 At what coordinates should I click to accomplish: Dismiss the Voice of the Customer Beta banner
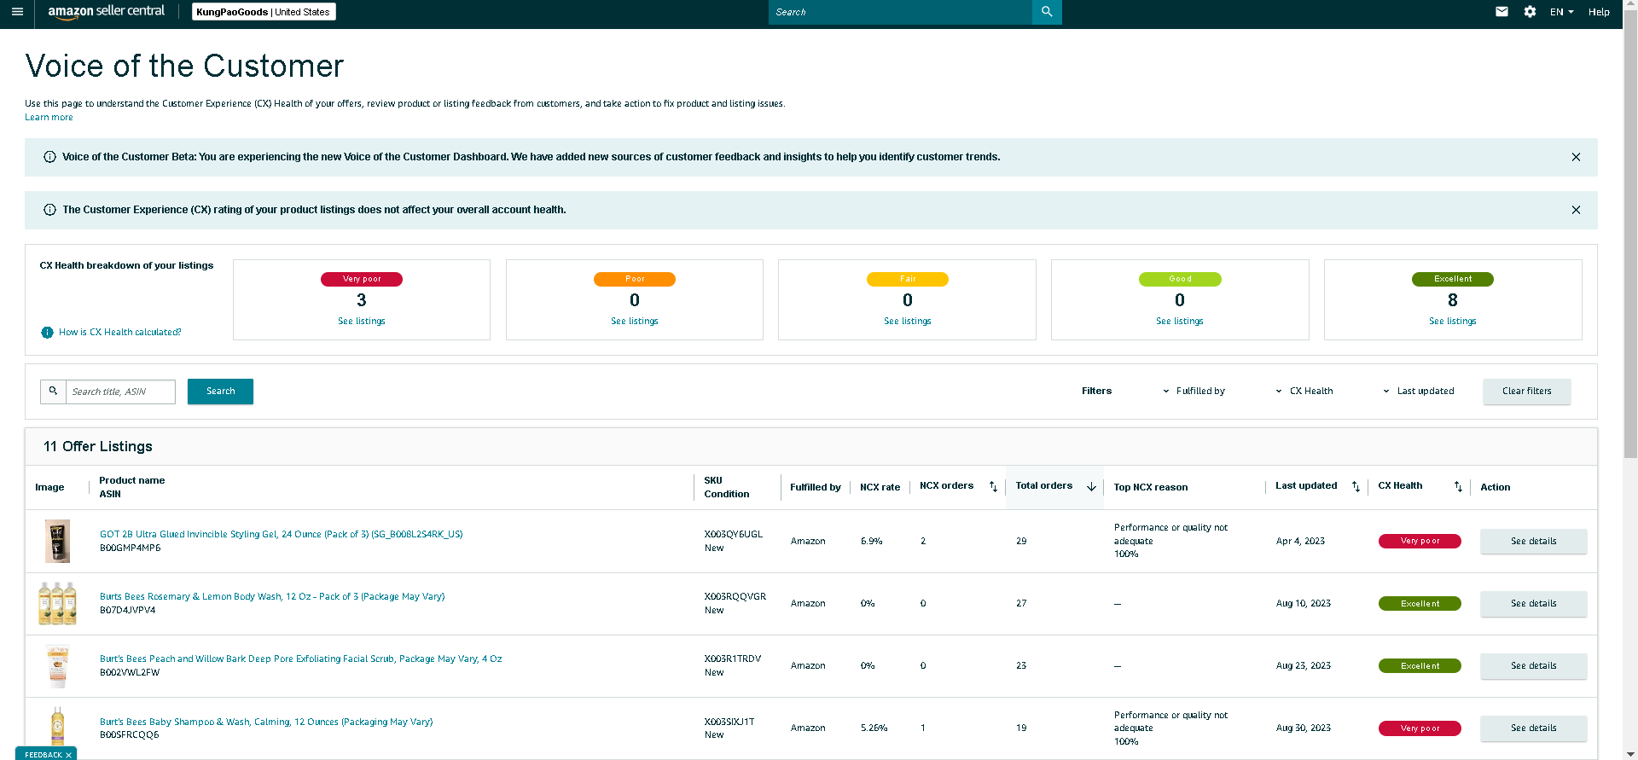1576,157
